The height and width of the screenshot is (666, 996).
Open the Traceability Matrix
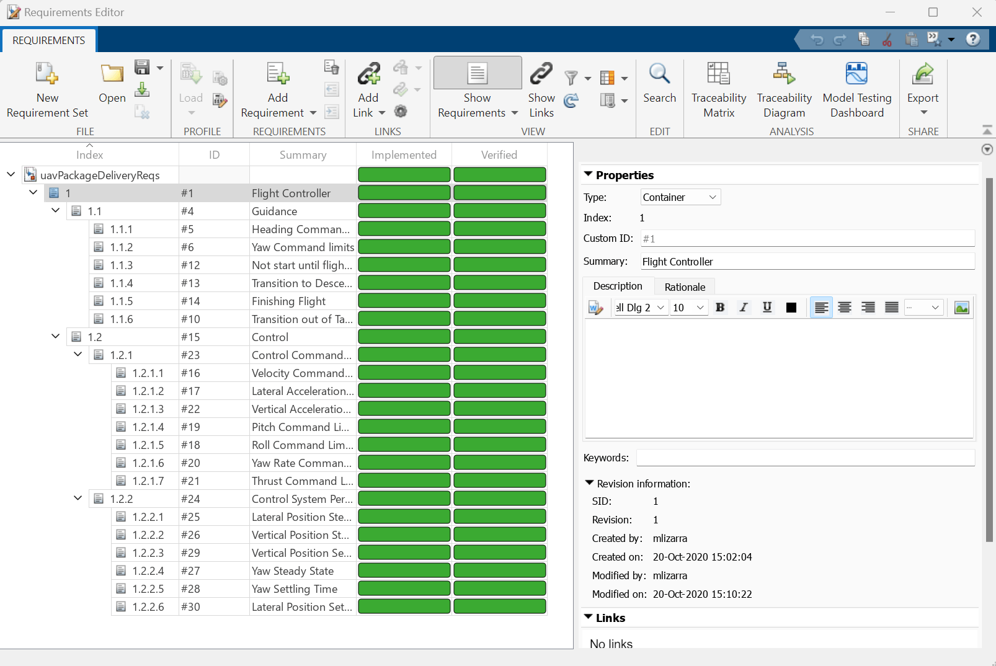click(718, 89)
